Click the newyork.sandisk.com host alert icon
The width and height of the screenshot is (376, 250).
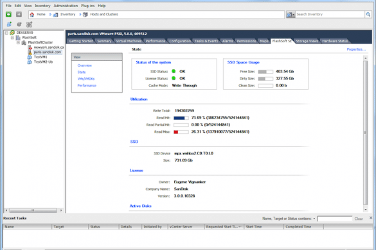[x=30, y=47]
